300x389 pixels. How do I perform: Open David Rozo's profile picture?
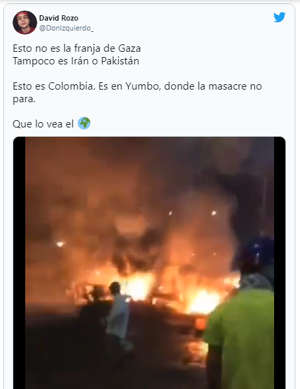(x=25, y=23)
